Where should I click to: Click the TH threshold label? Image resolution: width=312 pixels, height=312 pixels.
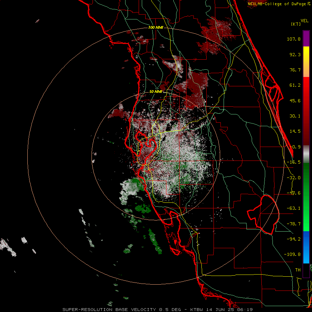[x=298, y=270]
